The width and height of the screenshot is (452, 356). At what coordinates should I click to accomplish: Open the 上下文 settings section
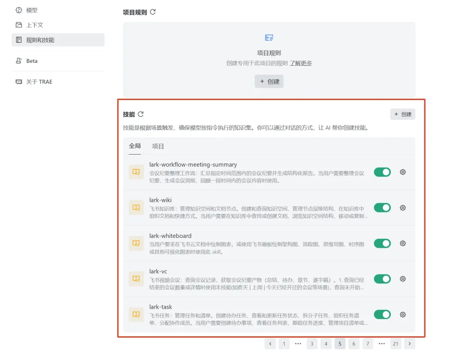(x=34, y=25)
